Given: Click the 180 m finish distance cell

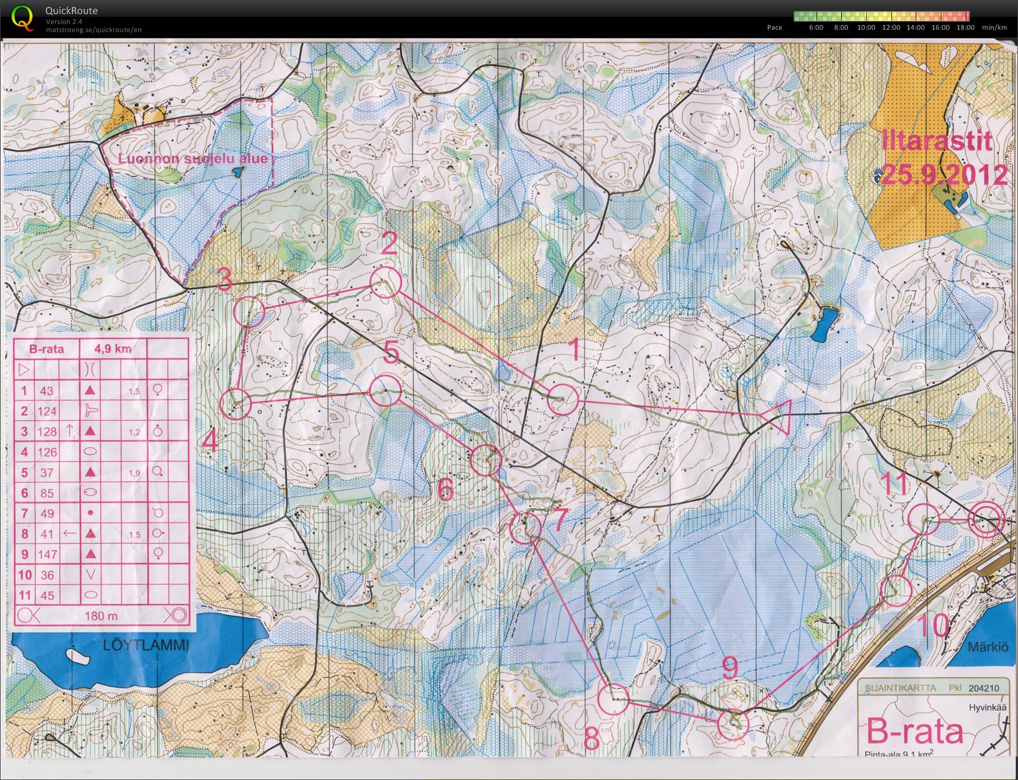Looking at the screenshot, I should click(x=101, y=616).
